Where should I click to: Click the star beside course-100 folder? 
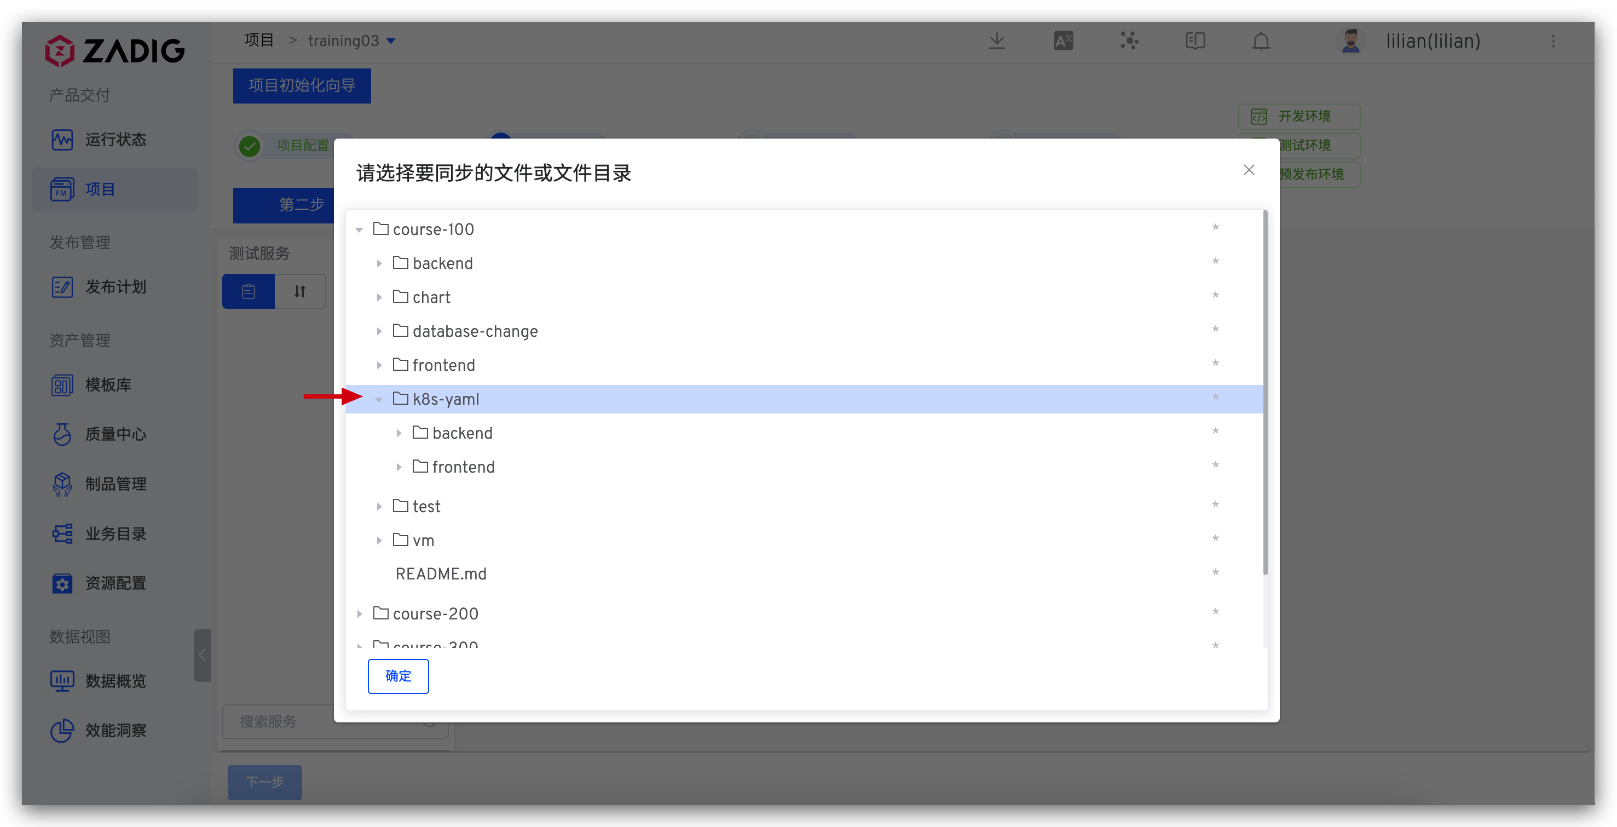point(1215,228)
